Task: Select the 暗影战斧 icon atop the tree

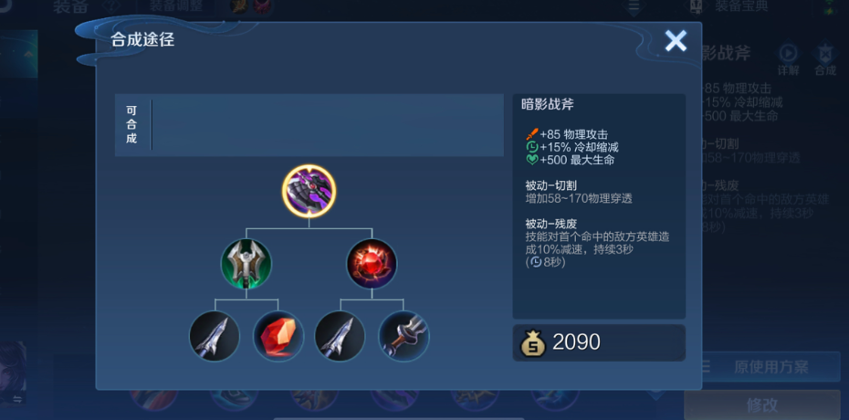Action: 309,191
